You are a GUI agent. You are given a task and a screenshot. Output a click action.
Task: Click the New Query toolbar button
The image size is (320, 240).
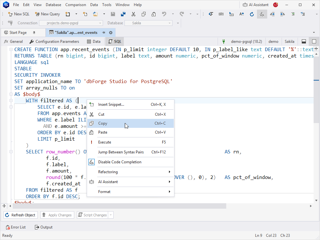click(x=47, y=14)
